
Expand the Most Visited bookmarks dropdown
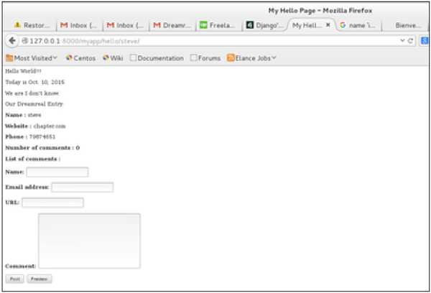(55, 58)
